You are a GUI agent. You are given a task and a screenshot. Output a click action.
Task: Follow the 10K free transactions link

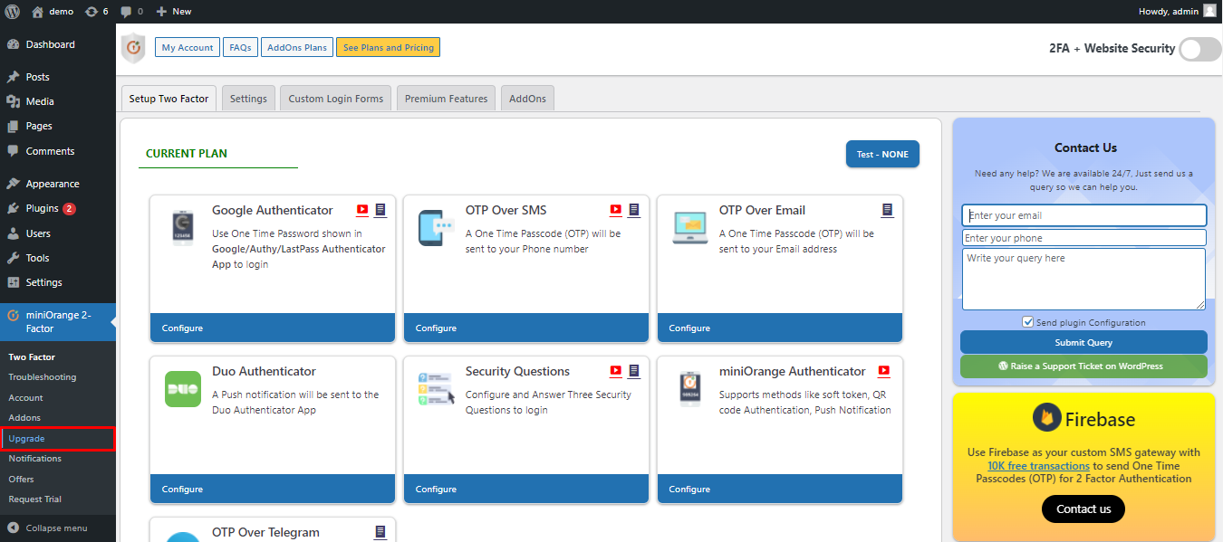(1038, 466)
